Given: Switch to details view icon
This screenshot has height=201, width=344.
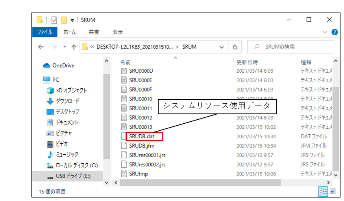Looking at the screenshot, I should (x=323, y=192).
